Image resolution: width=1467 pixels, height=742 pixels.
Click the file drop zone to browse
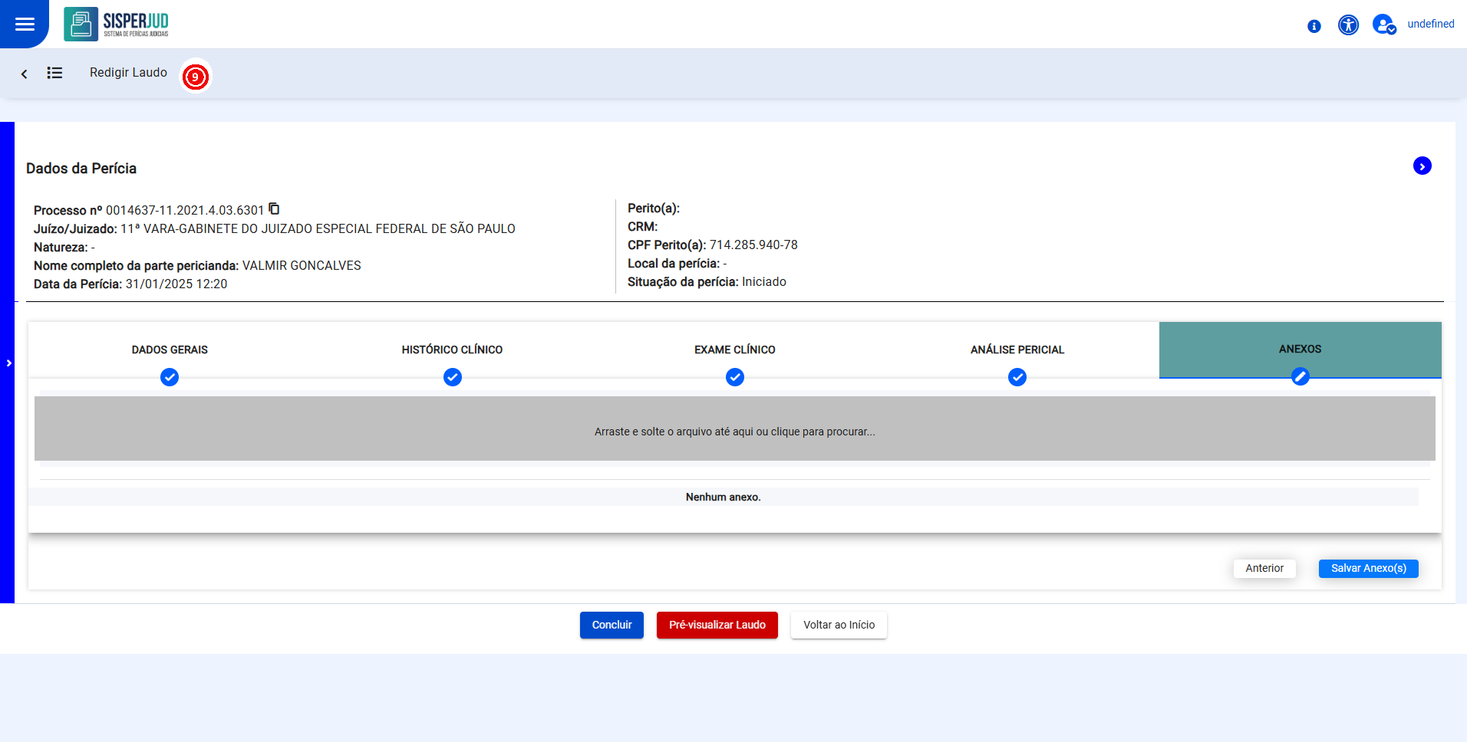click(735, 428)
